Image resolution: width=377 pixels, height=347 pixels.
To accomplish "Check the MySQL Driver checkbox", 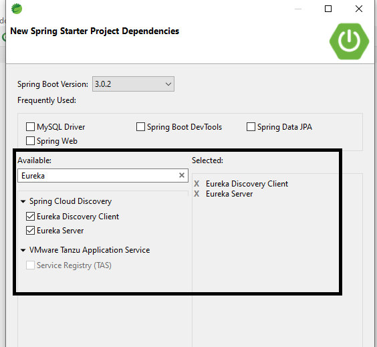I will coord(30,127).
